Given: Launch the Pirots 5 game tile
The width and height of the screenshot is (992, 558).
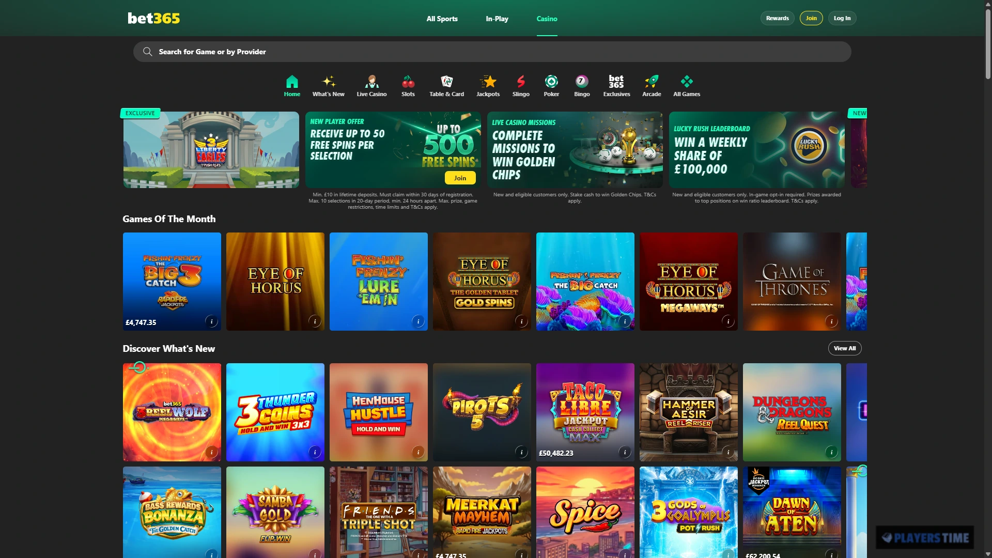Looking at the screenshot, I should (x=482, y=412).
